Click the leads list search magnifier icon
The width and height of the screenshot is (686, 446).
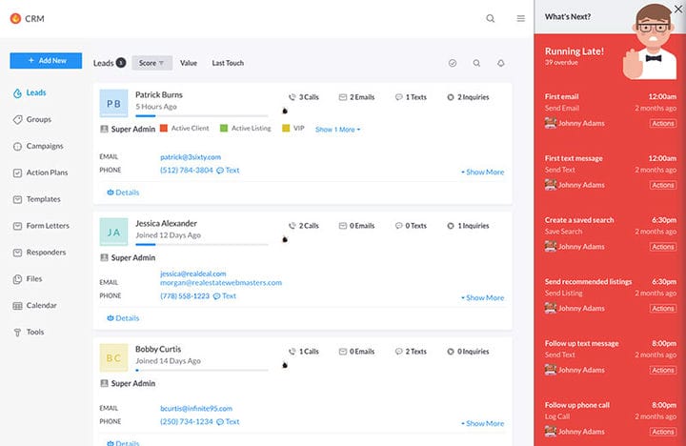[476, 63]
